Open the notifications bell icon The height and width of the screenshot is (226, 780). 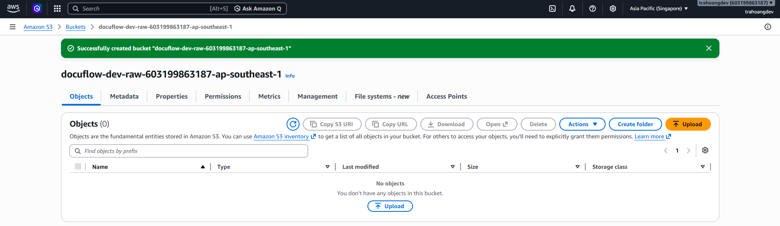(x=572, y=9)
